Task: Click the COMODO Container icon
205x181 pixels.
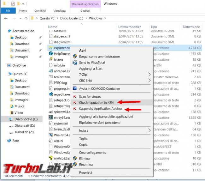Action: tap(75, 88)
